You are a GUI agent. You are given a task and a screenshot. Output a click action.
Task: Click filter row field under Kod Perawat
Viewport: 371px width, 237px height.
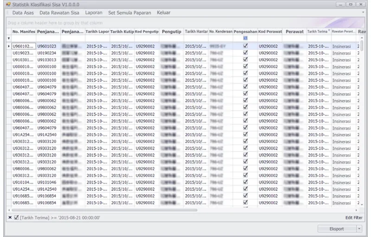coord(270,38)
